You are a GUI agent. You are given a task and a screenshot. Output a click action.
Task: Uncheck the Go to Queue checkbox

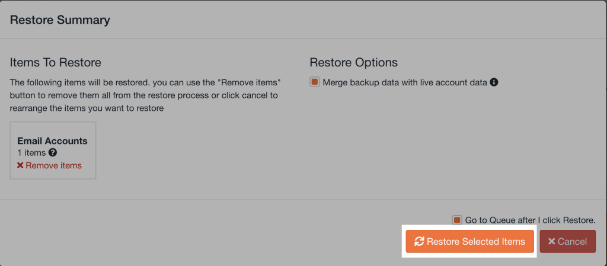click(456, 220)
